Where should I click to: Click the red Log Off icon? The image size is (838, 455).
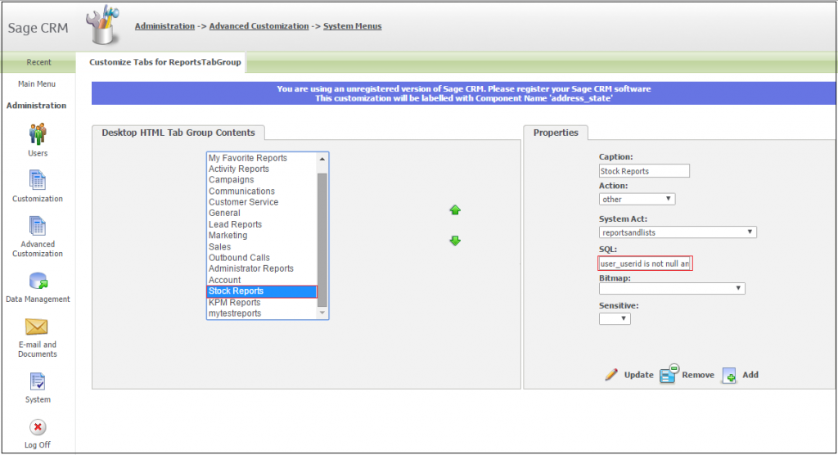click(38, 427)
